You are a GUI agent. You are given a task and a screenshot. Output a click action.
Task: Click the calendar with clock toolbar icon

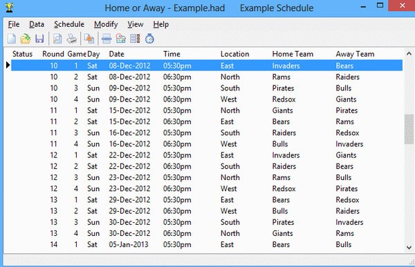(120, 39)
